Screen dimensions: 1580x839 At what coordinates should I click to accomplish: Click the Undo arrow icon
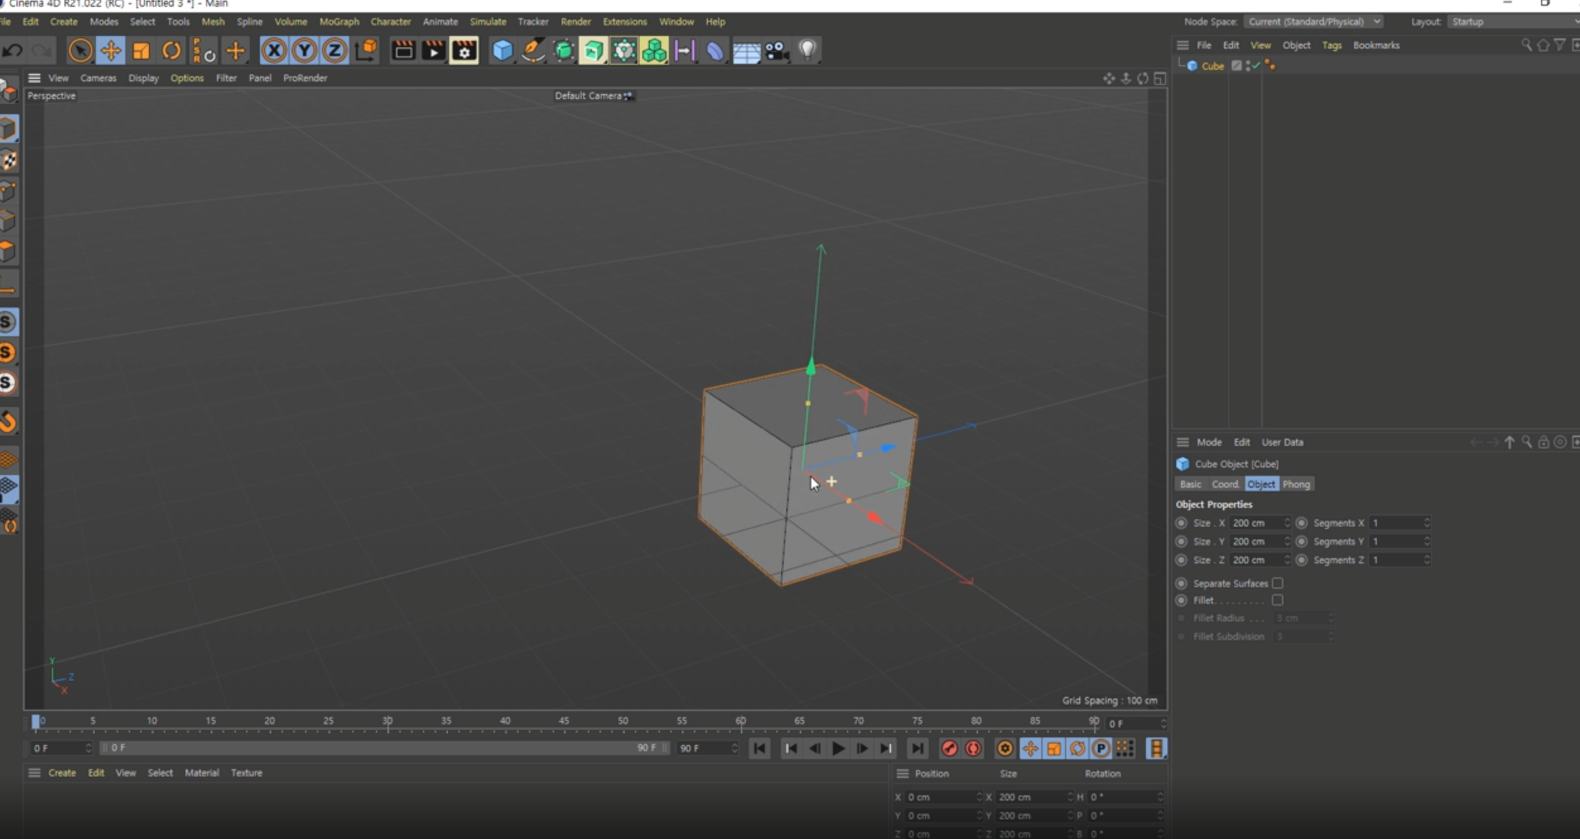click(13, 50)
